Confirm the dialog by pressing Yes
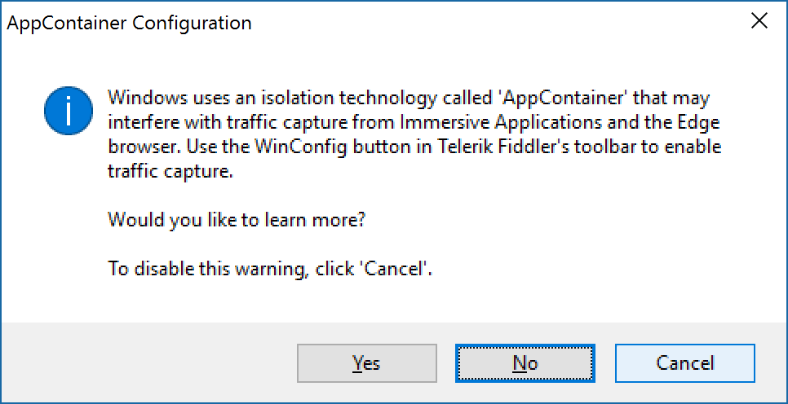 pos(366,362)
